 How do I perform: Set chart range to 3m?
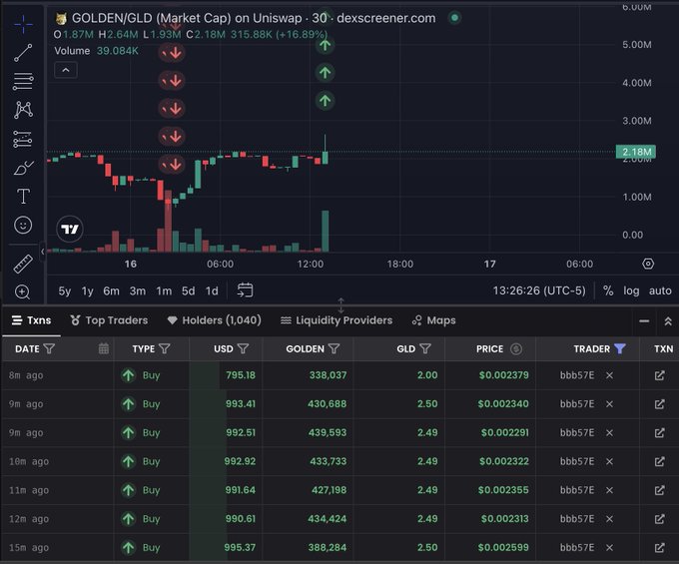138,290
